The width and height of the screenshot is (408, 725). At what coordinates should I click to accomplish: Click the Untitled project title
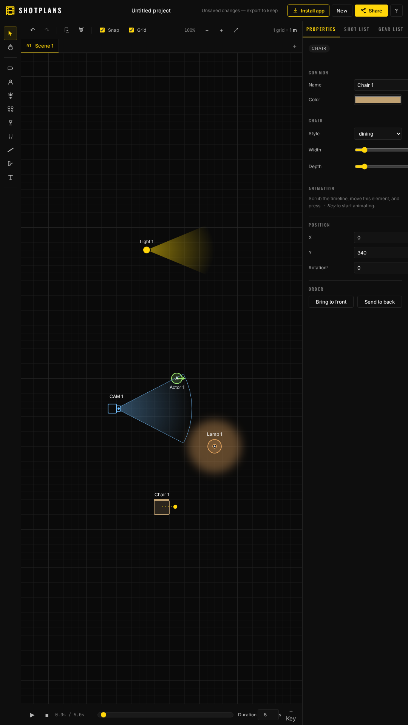151,11
